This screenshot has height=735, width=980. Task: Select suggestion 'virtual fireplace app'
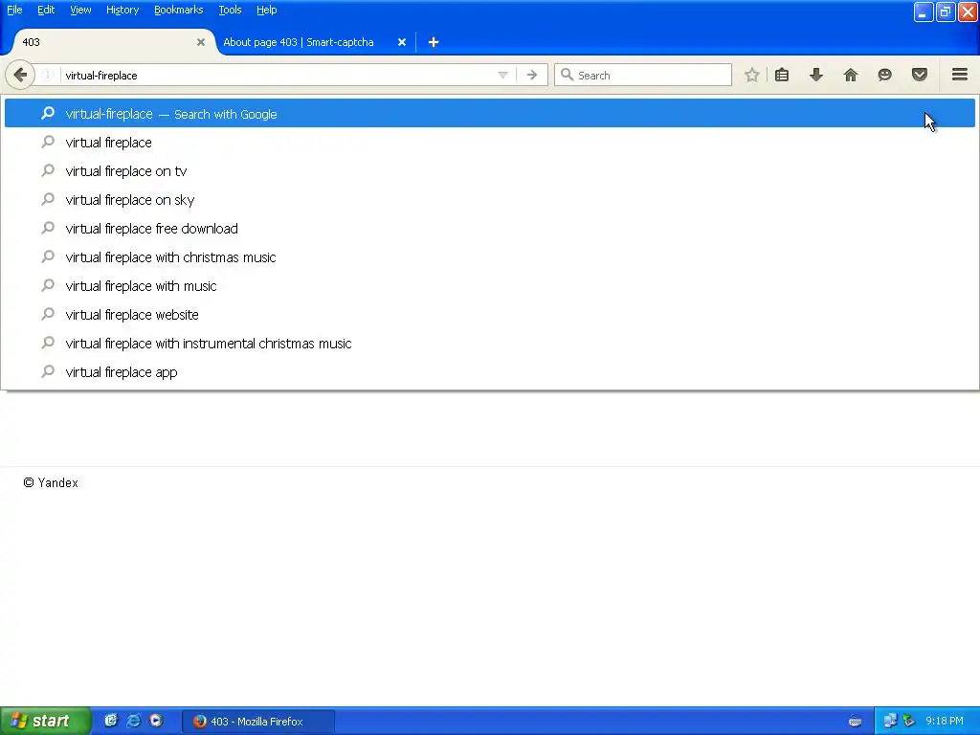click(x=490, y=372)
